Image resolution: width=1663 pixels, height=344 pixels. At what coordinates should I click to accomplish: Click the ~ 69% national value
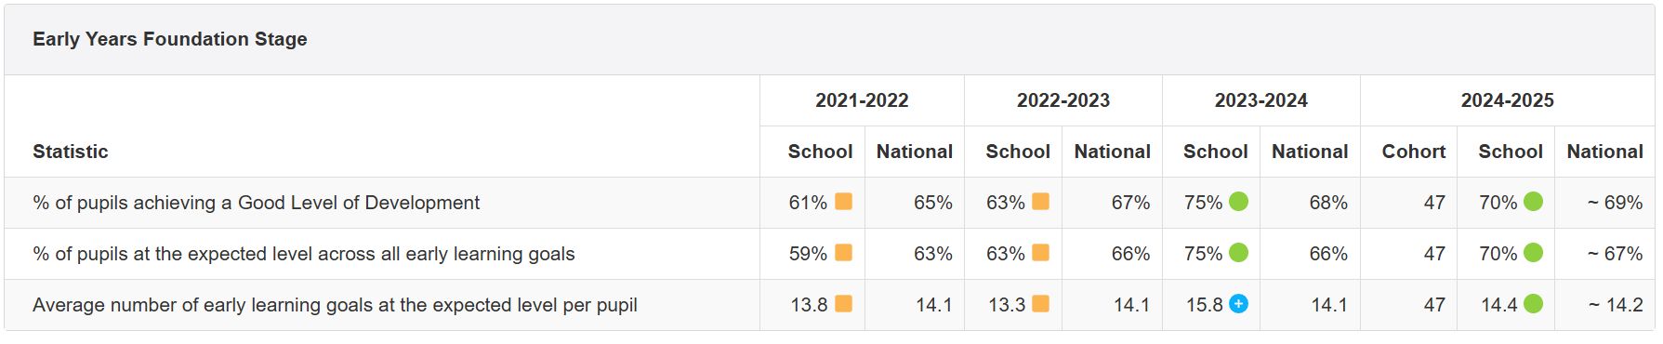coord(1615,203)
